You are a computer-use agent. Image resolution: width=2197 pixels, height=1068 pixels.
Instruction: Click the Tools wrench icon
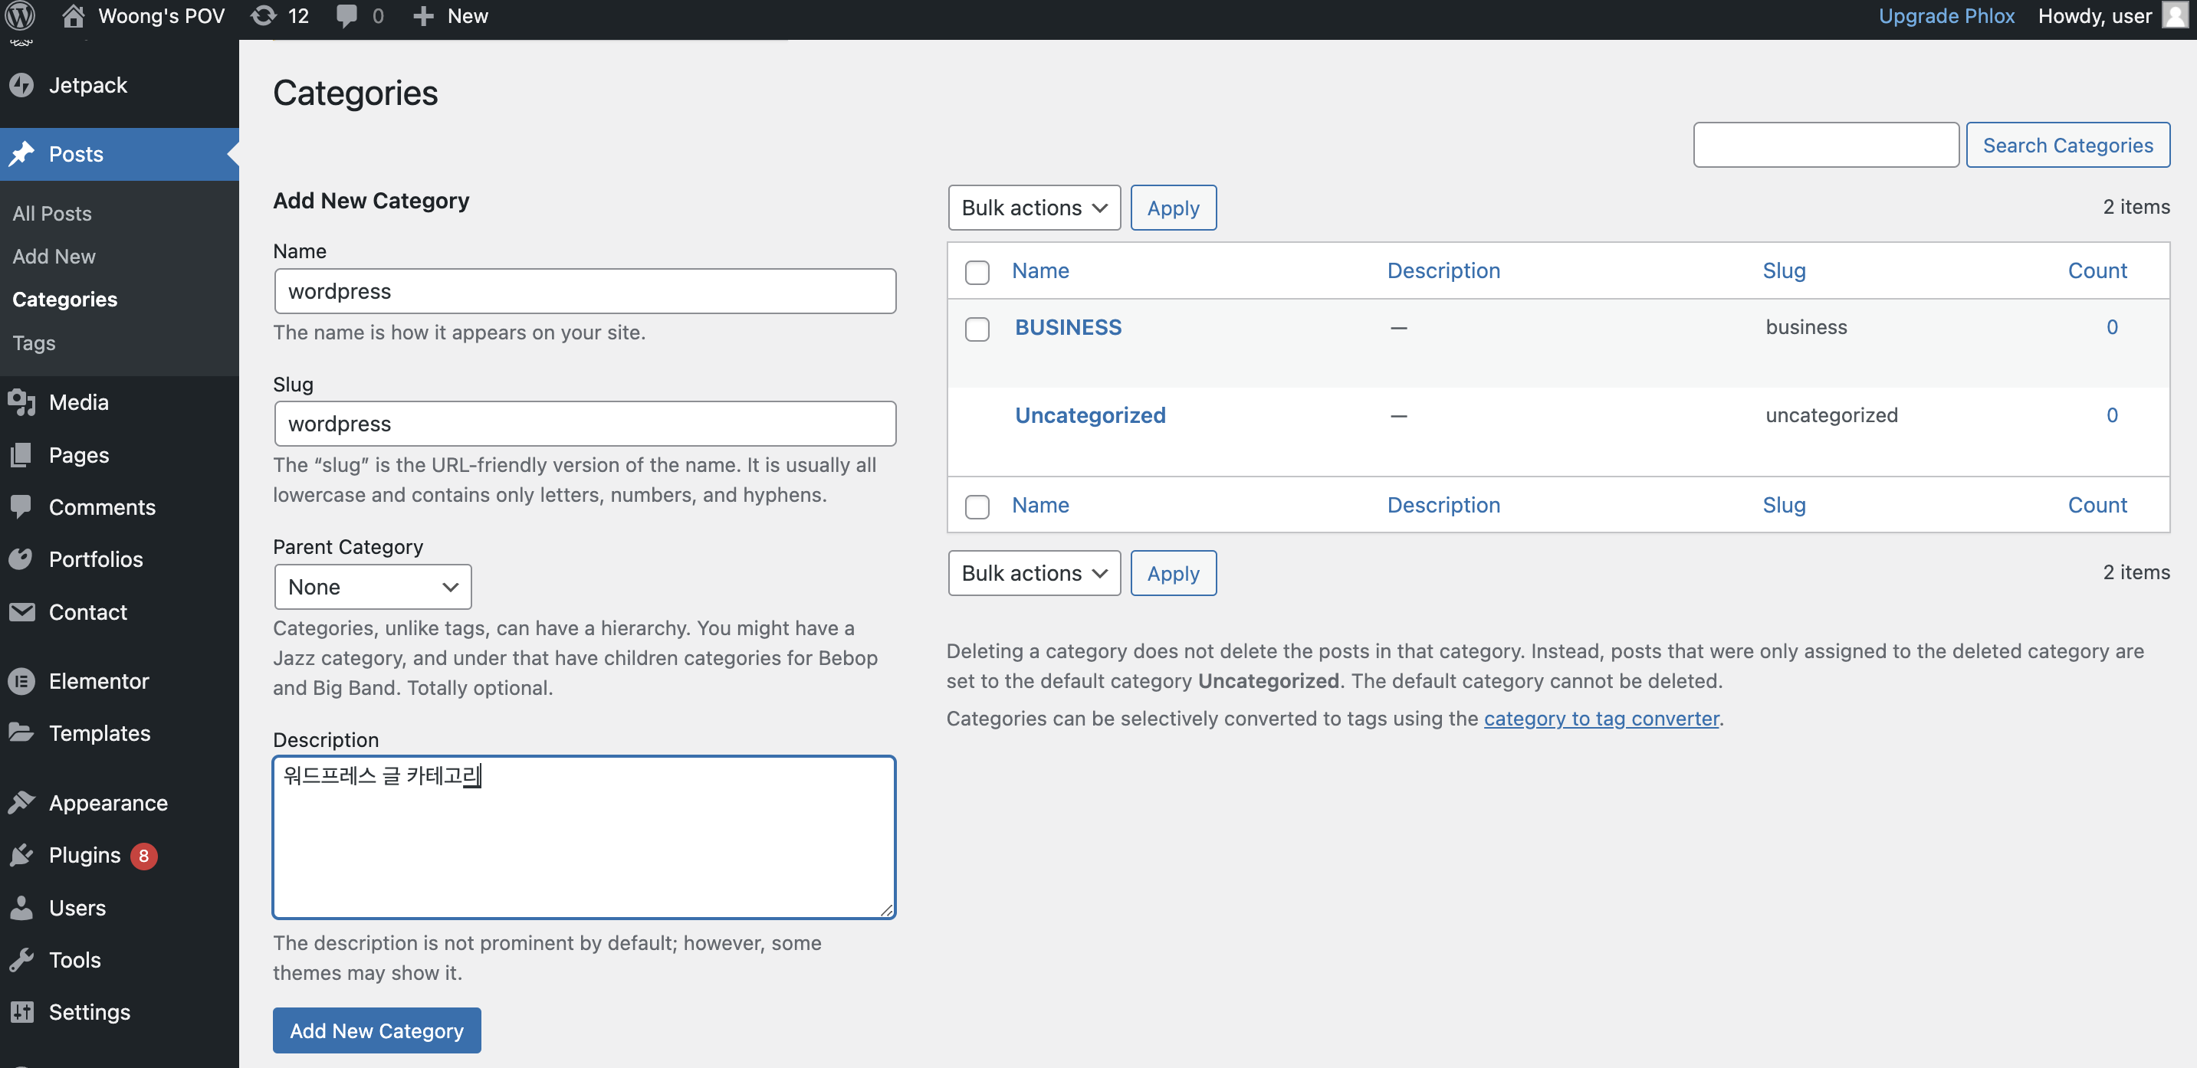click(22, 960)
